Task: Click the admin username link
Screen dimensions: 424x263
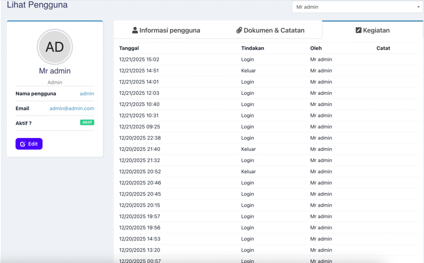Action: (x=87, y=94)
